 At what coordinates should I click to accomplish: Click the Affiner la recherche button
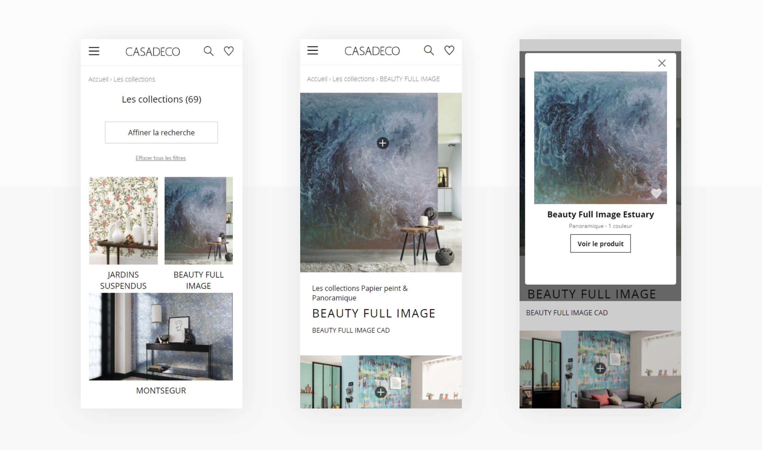(161, 132)
